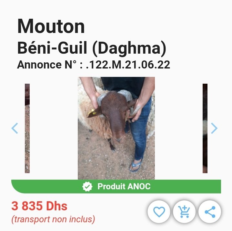Viewport: 232px width, 231px height.
Task: Click the transport non inclus note
Action: tap(53, 219)
